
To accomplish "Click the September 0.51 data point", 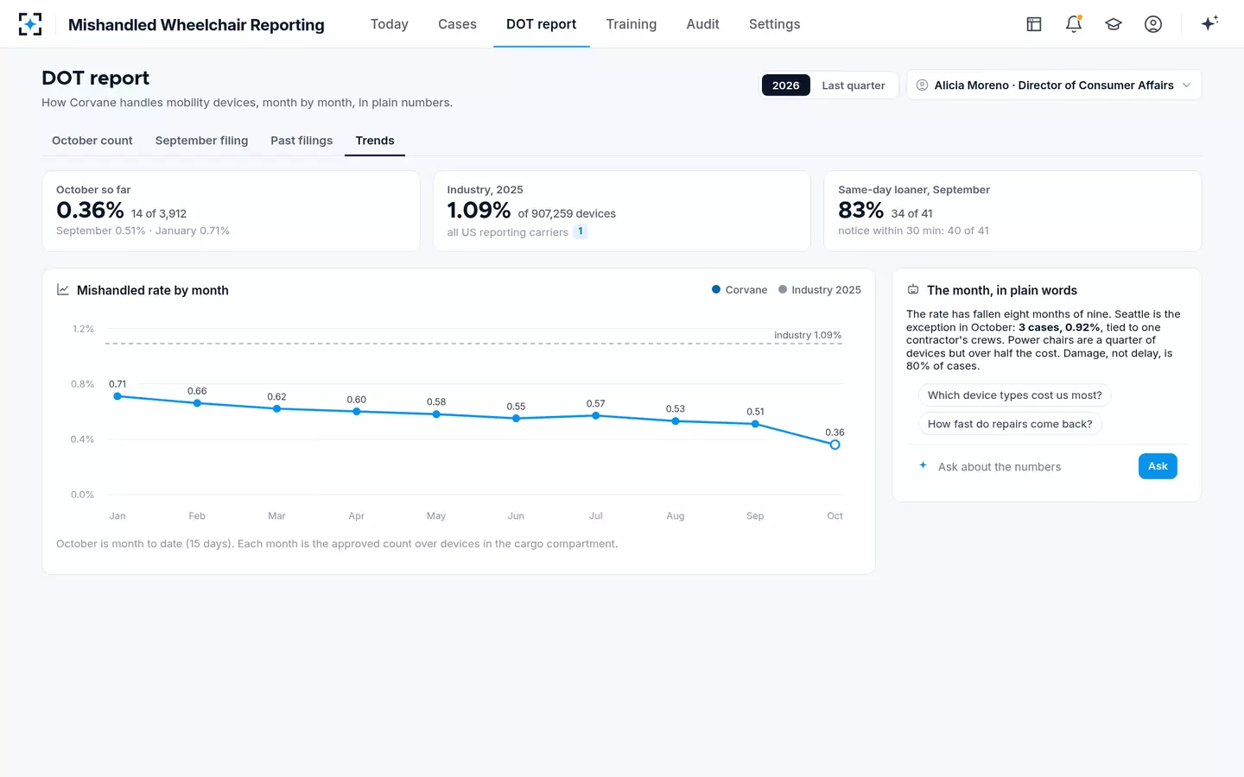I will (755, 424).
